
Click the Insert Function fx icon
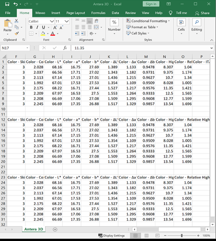click(x=65, y=48)
